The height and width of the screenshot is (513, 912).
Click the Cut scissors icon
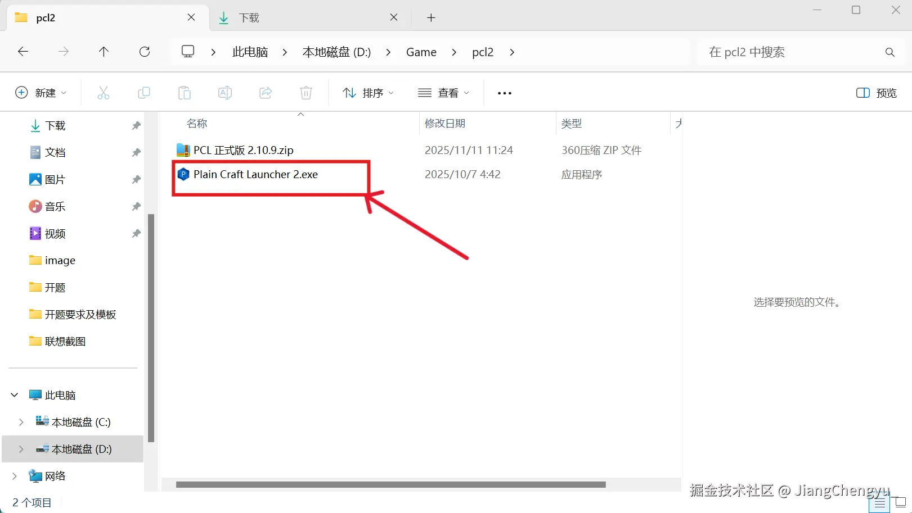click(x=104, y=93)
